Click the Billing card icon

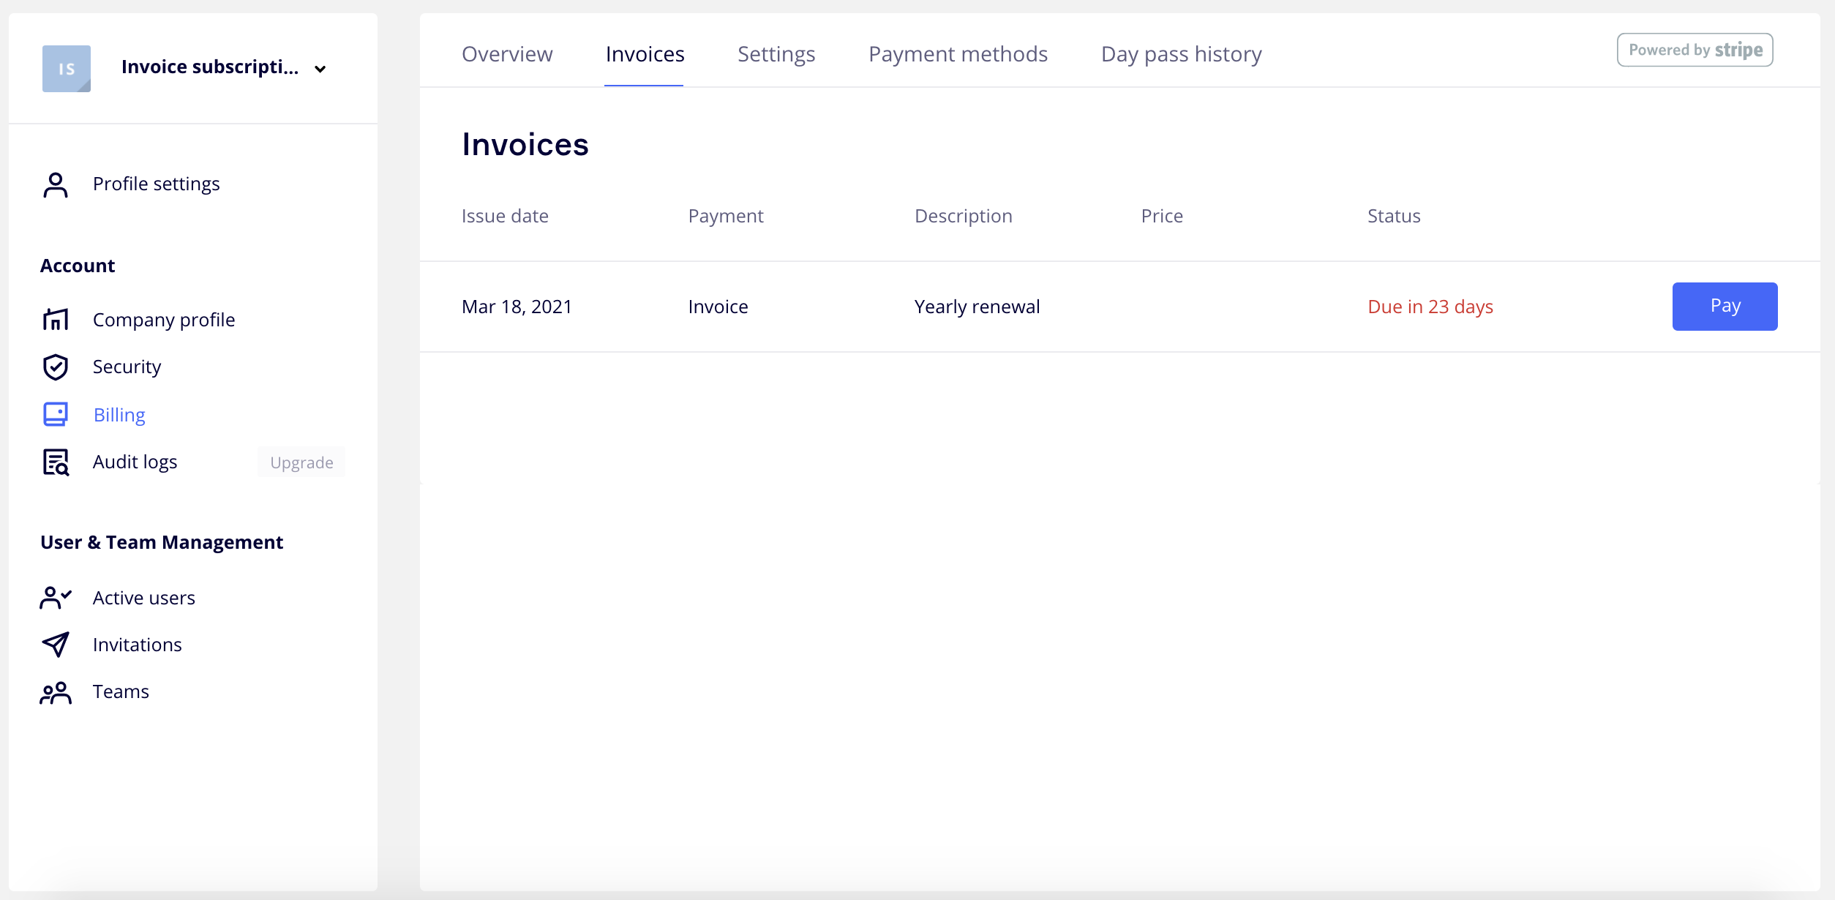coord(56,414)
